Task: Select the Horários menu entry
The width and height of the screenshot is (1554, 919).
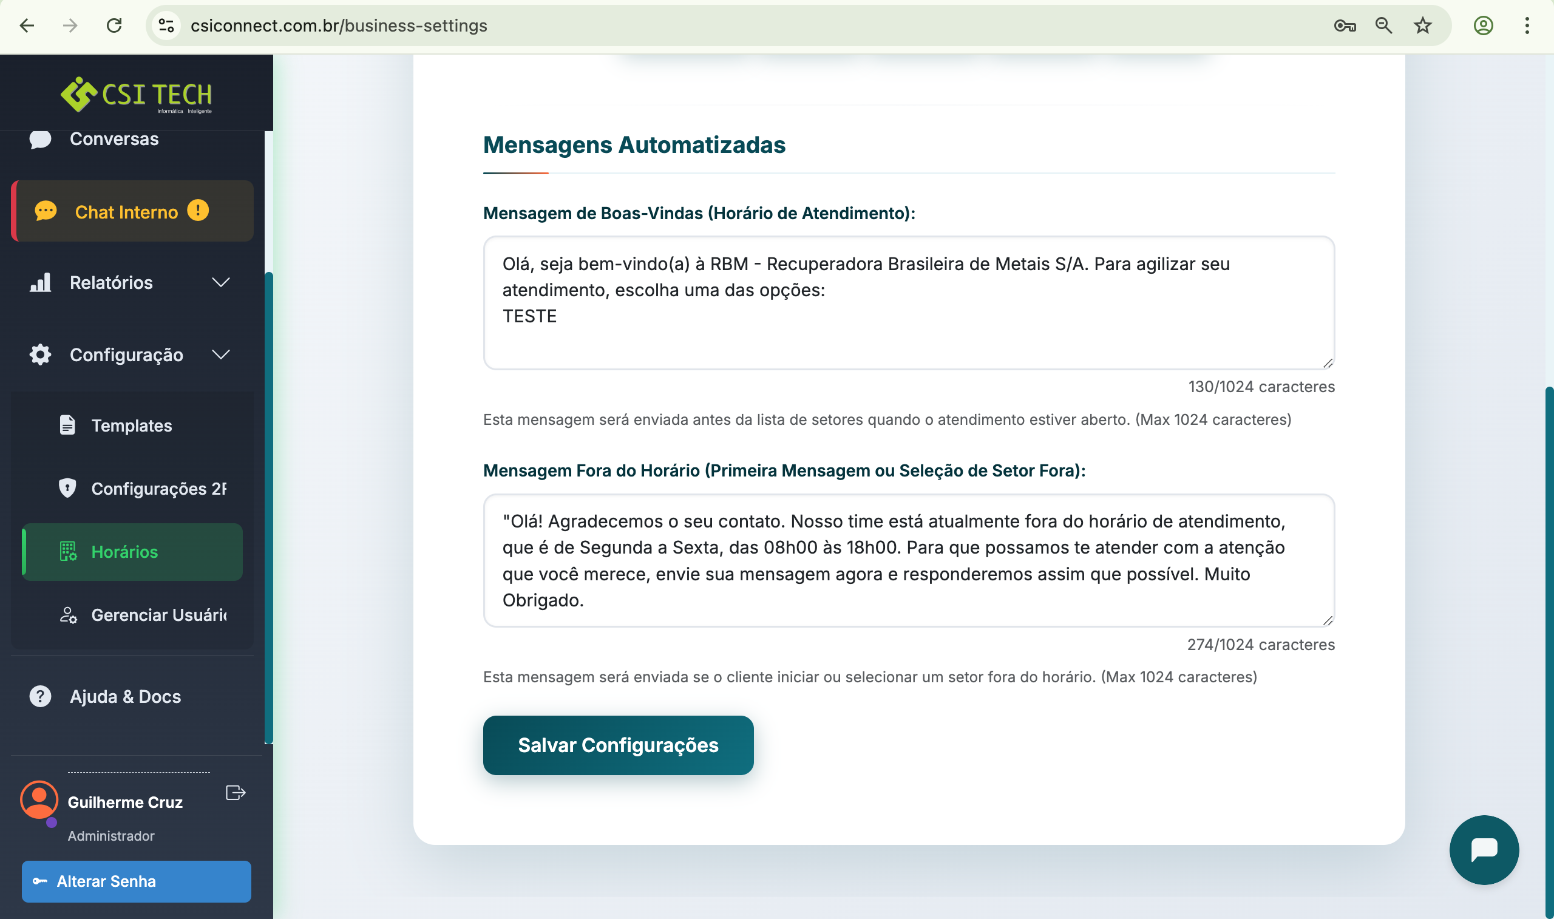Action: pos(124,552)
